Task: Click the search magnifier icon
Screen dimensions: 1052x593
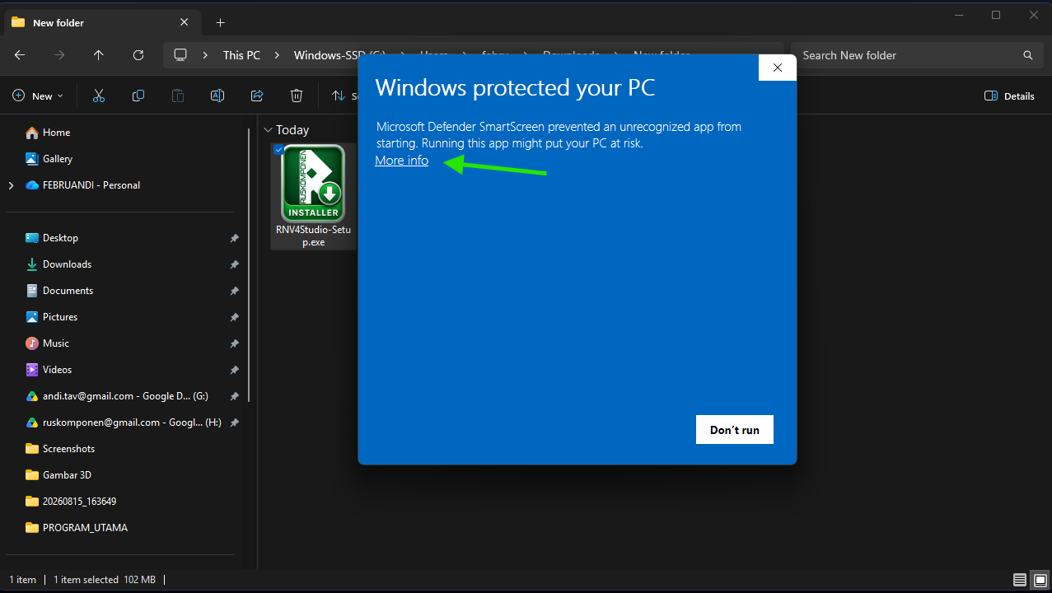Action: 1027,55
